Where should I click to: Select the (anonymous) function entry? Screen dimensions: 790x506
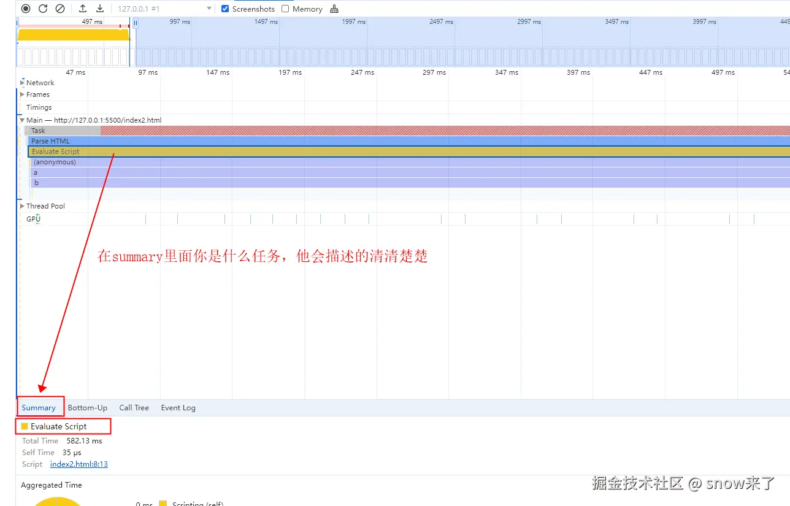pyautogui.click(x=410, y=162)
